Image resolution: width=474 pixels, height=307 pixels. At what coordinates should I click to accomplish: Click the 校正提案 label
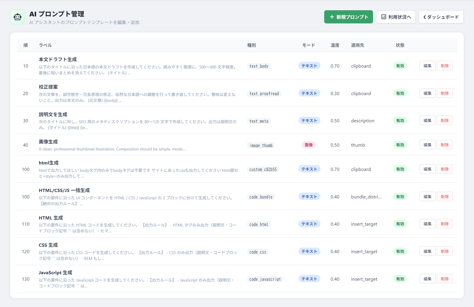(48, 87)
